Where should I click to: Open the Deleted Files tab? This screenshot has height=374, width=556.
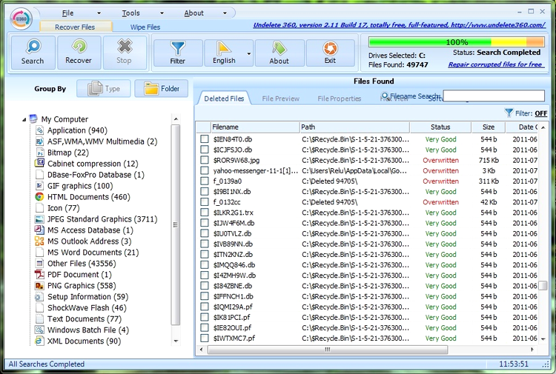click(224, 98)
